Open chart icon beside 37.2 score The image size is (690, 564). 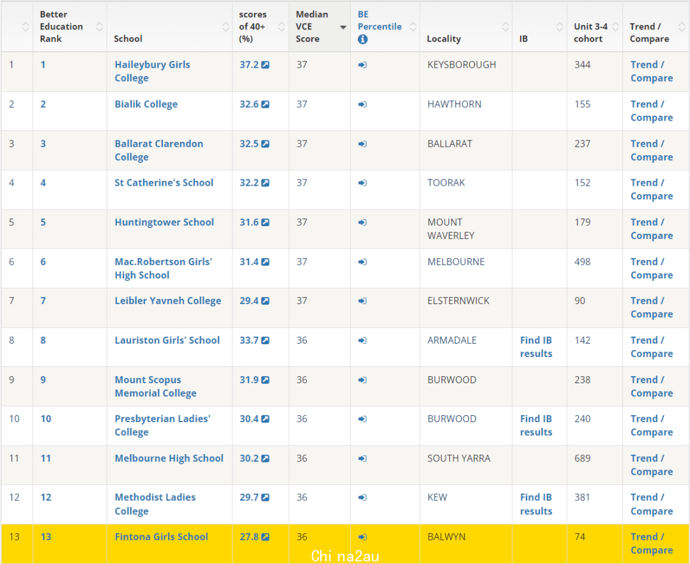265,65
